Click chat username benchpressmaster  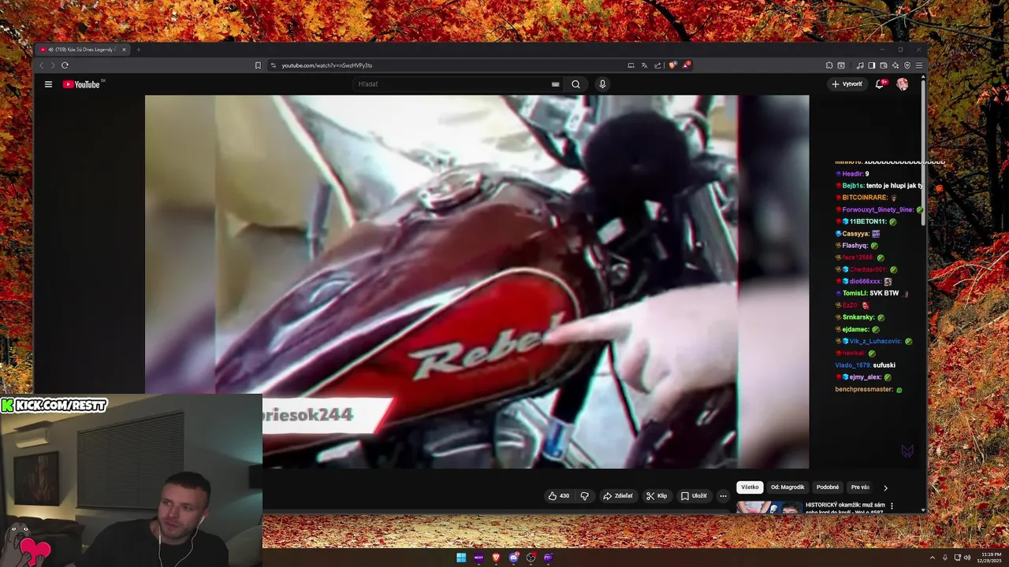(864, 390)
